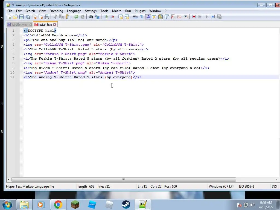The width and height of the screenshot is (280, 210).
Task: Open Find with the binoculars icon
Action: tap(91, 17)
